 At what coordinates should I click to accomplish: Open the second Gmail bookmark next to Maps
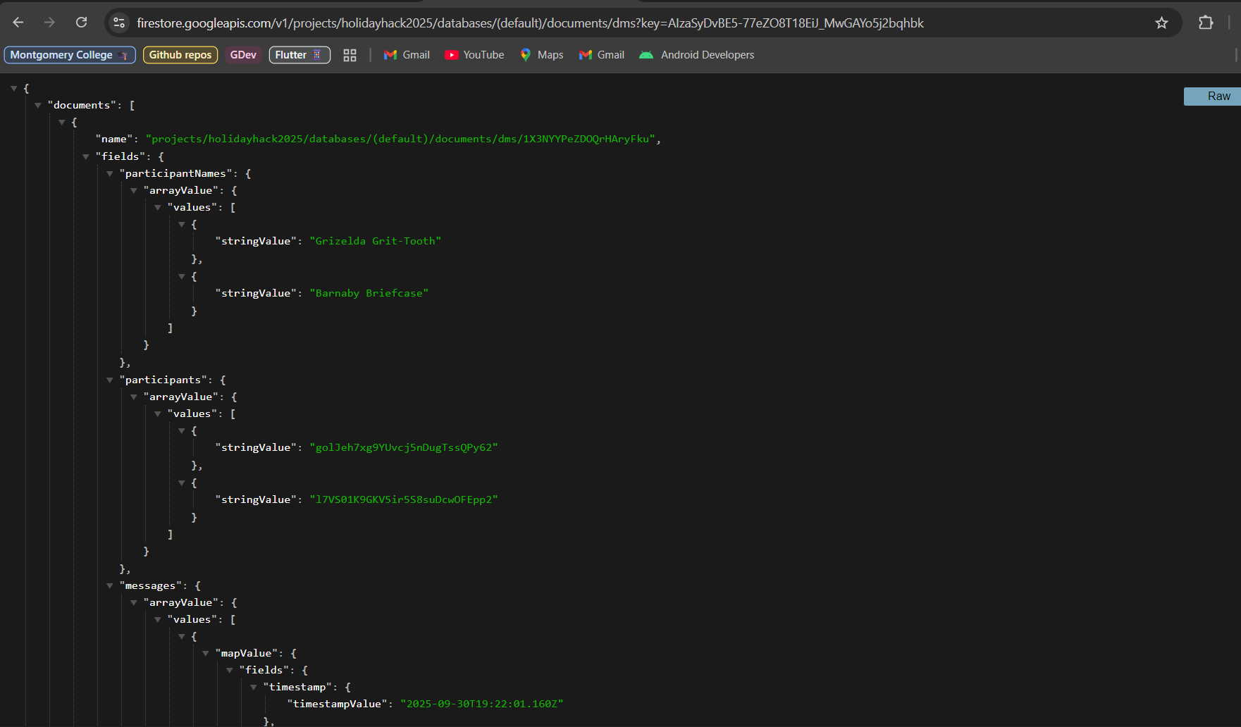(602, 55)
